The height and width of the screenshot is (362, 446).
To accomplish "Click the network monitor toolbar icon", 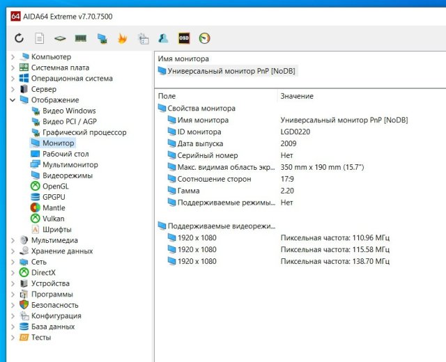I will pyautogui.click(x=102, y=38).
